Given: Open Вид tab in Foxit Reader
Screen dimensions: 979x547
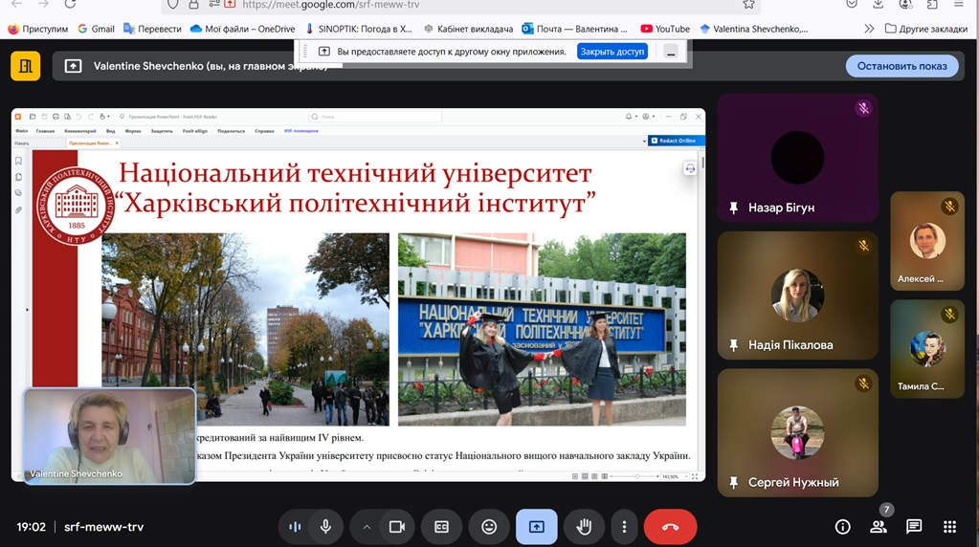Looking at the screenshot, I should tap(110, 131).
